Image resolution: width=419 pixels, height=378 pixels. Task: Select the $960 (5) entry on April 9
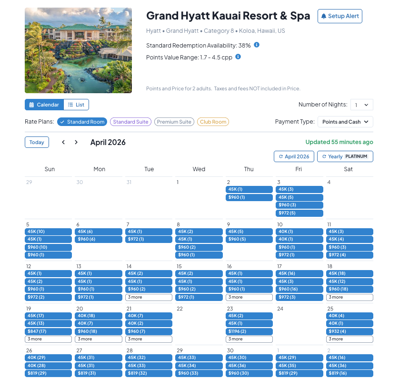click(x=249, y=239)
